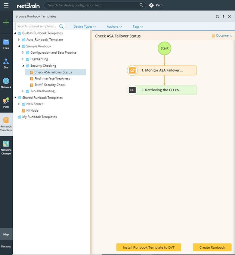The width and height of the screenshot is (235, 255).
Task: Click the search magnifier in top bar
Action: pos(141,5)
